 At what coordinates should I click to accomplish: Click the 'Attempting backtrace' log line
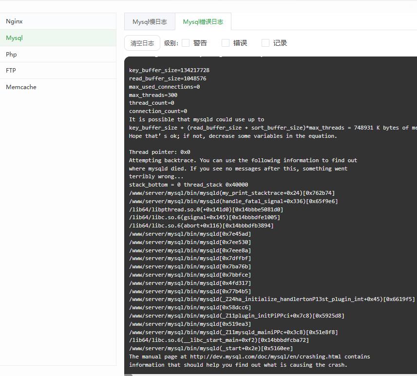243,160
